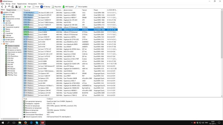Open the Отчет report toolbar button
Screen dimensions: 223x125
pyautogui.click(x=36, y=7)
